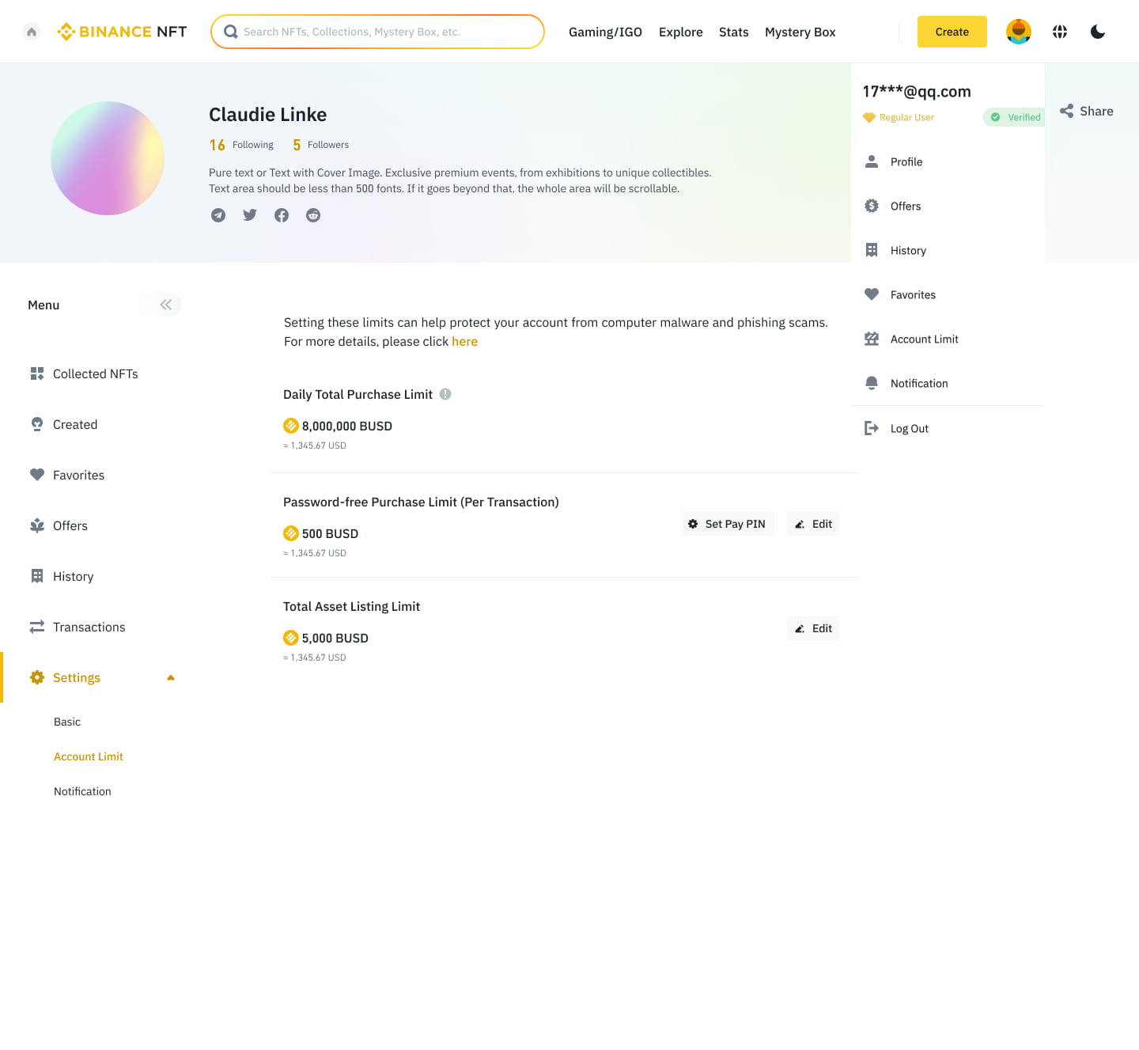Viewport: 1139px width, 1050px height.
Task: Click the Set Pay PIN button
Action: pyautogui.click(x=727, y=524)
